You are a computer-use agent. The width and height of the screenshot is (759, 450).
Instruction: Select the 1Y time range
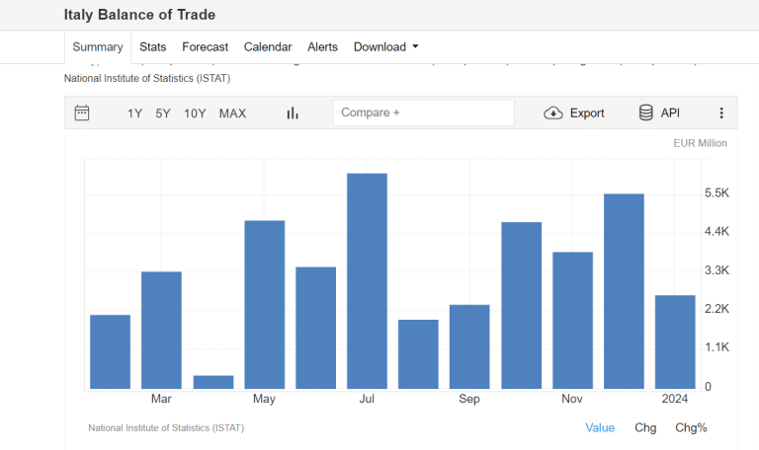[135, 113]
